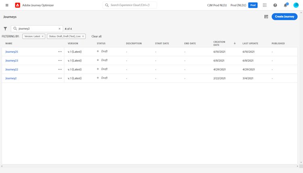Open the app switcher grid icon
303x173 pixels.
point(265,5)
